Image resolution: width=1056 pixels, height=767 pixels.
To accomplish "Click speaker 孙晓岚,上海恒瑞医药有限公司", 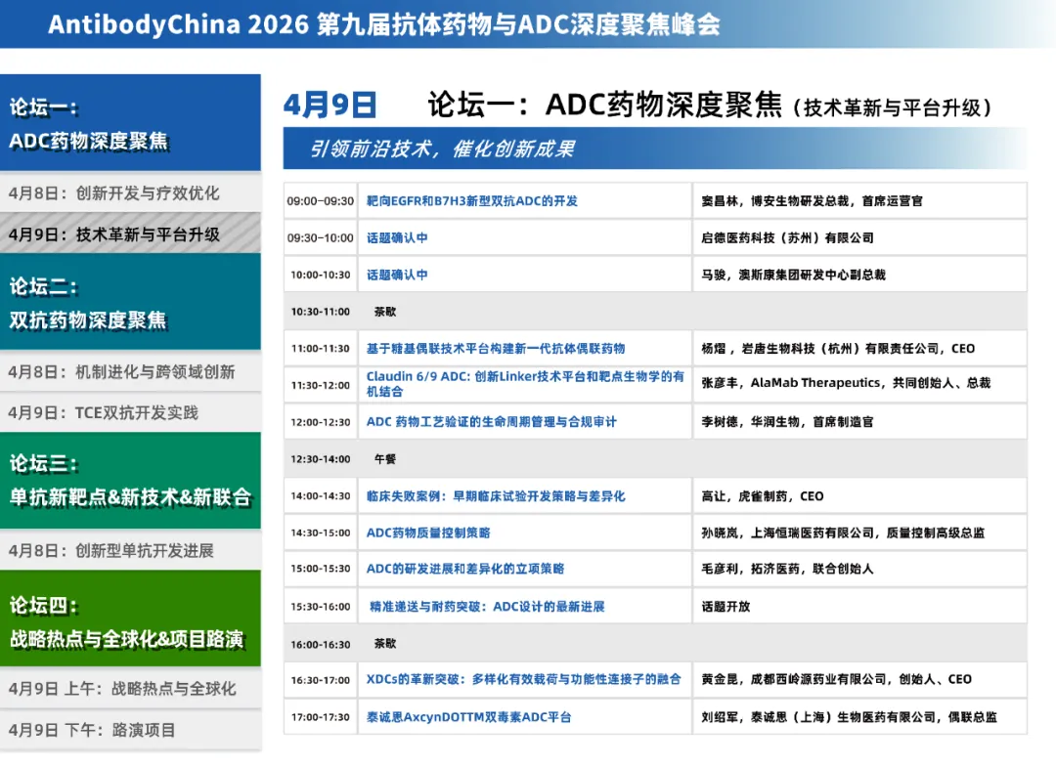I will pos(843,533).
